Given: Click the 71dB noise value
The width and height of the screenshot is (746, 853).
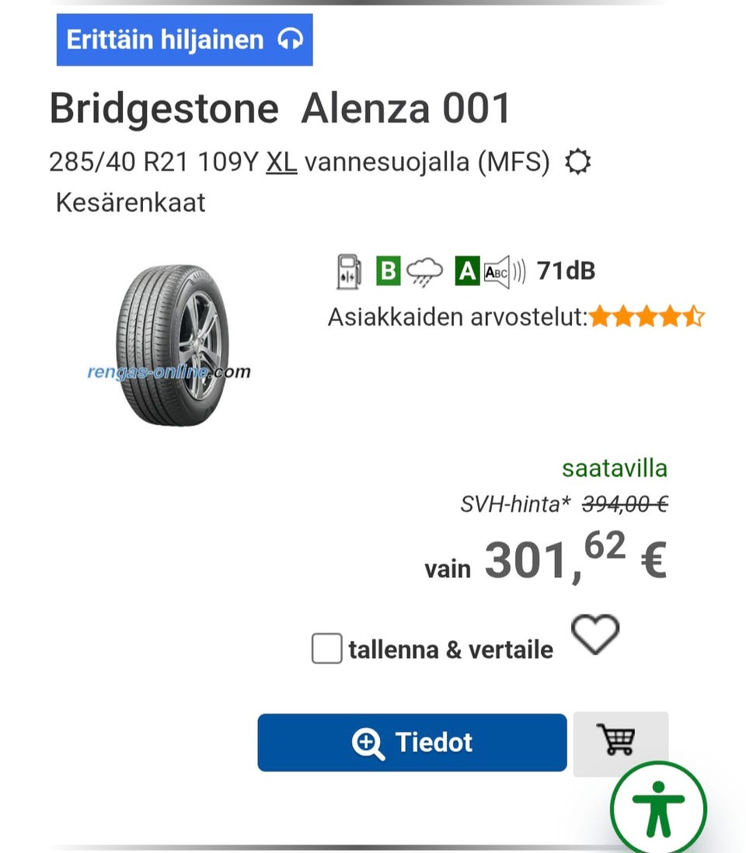Looking at the screenshot, I should pyautogui.click(x=566, y=271).
